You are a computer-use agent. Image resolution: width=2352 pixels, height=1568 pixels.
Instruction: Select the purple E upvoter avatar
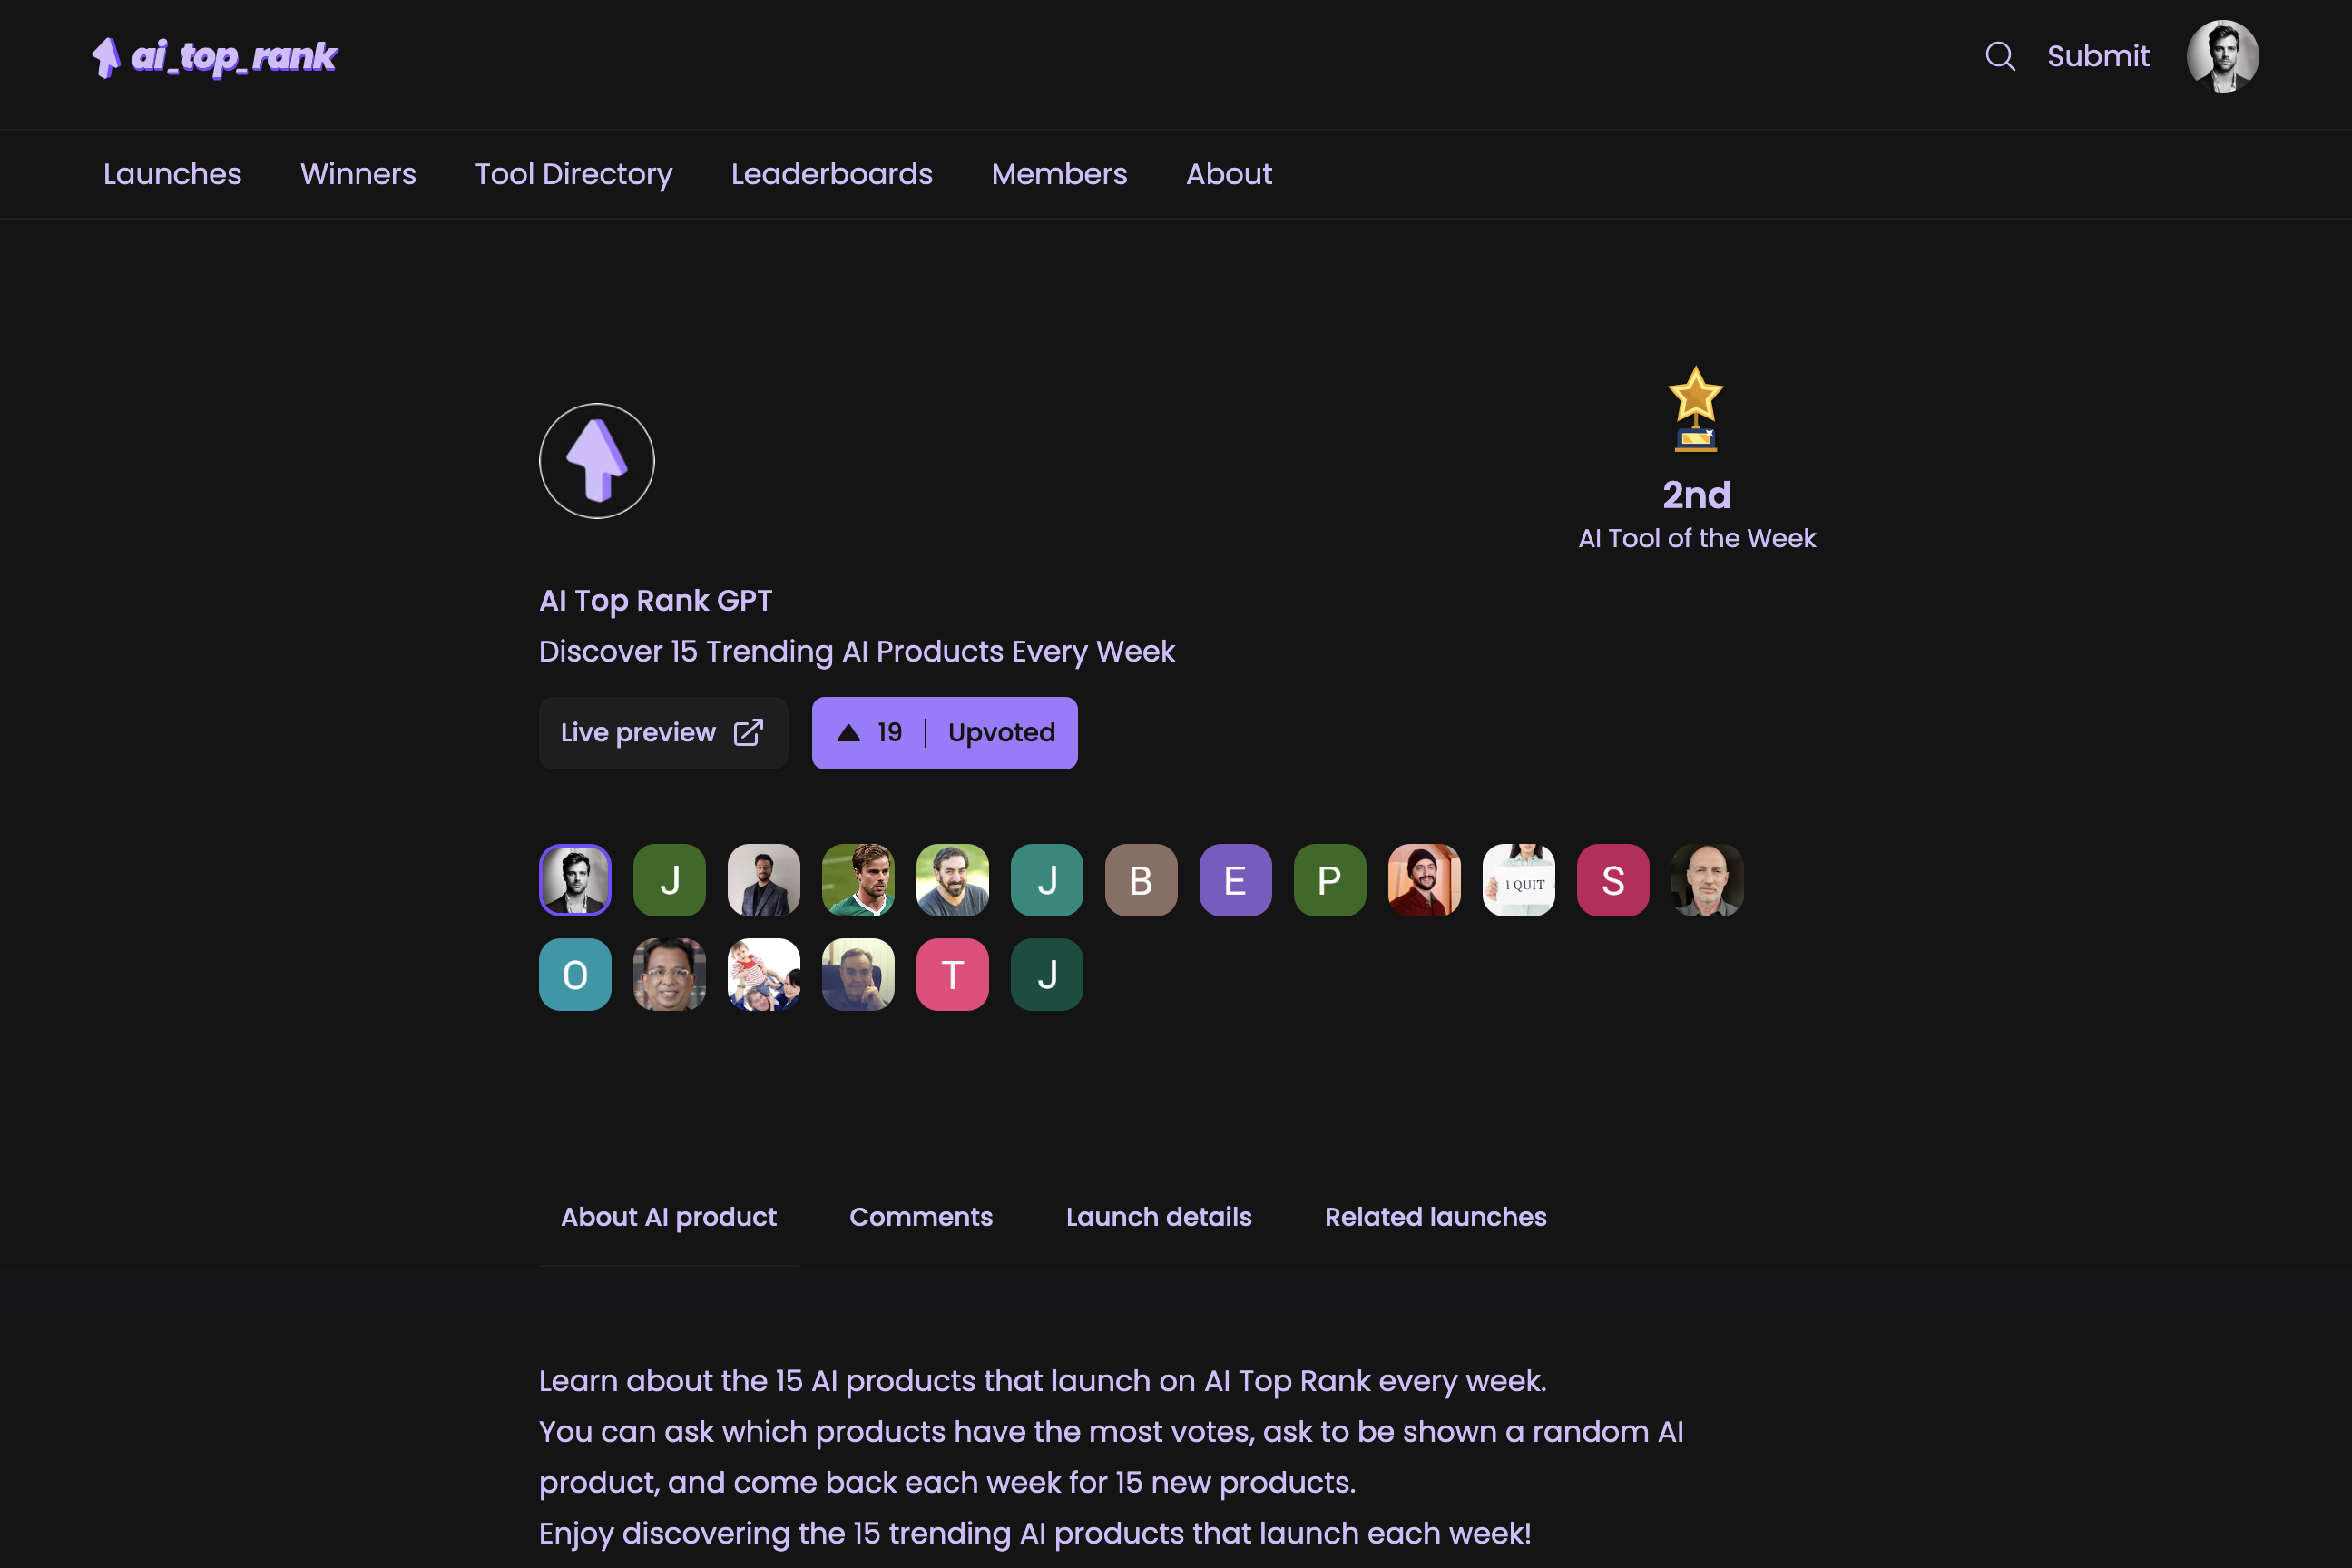pos(1235,880)
